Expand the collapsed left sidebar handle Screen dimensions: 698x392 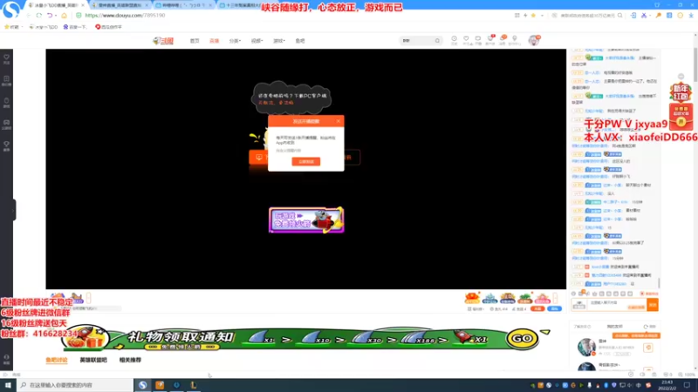[x=14, y=210]
